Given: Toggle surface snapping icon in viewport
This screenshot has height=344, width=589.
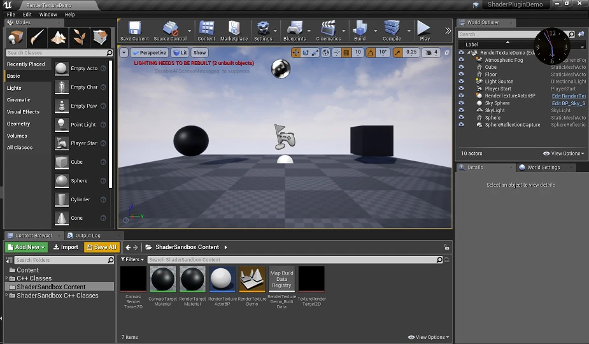Looking at the screenshot, I should 337,53.
